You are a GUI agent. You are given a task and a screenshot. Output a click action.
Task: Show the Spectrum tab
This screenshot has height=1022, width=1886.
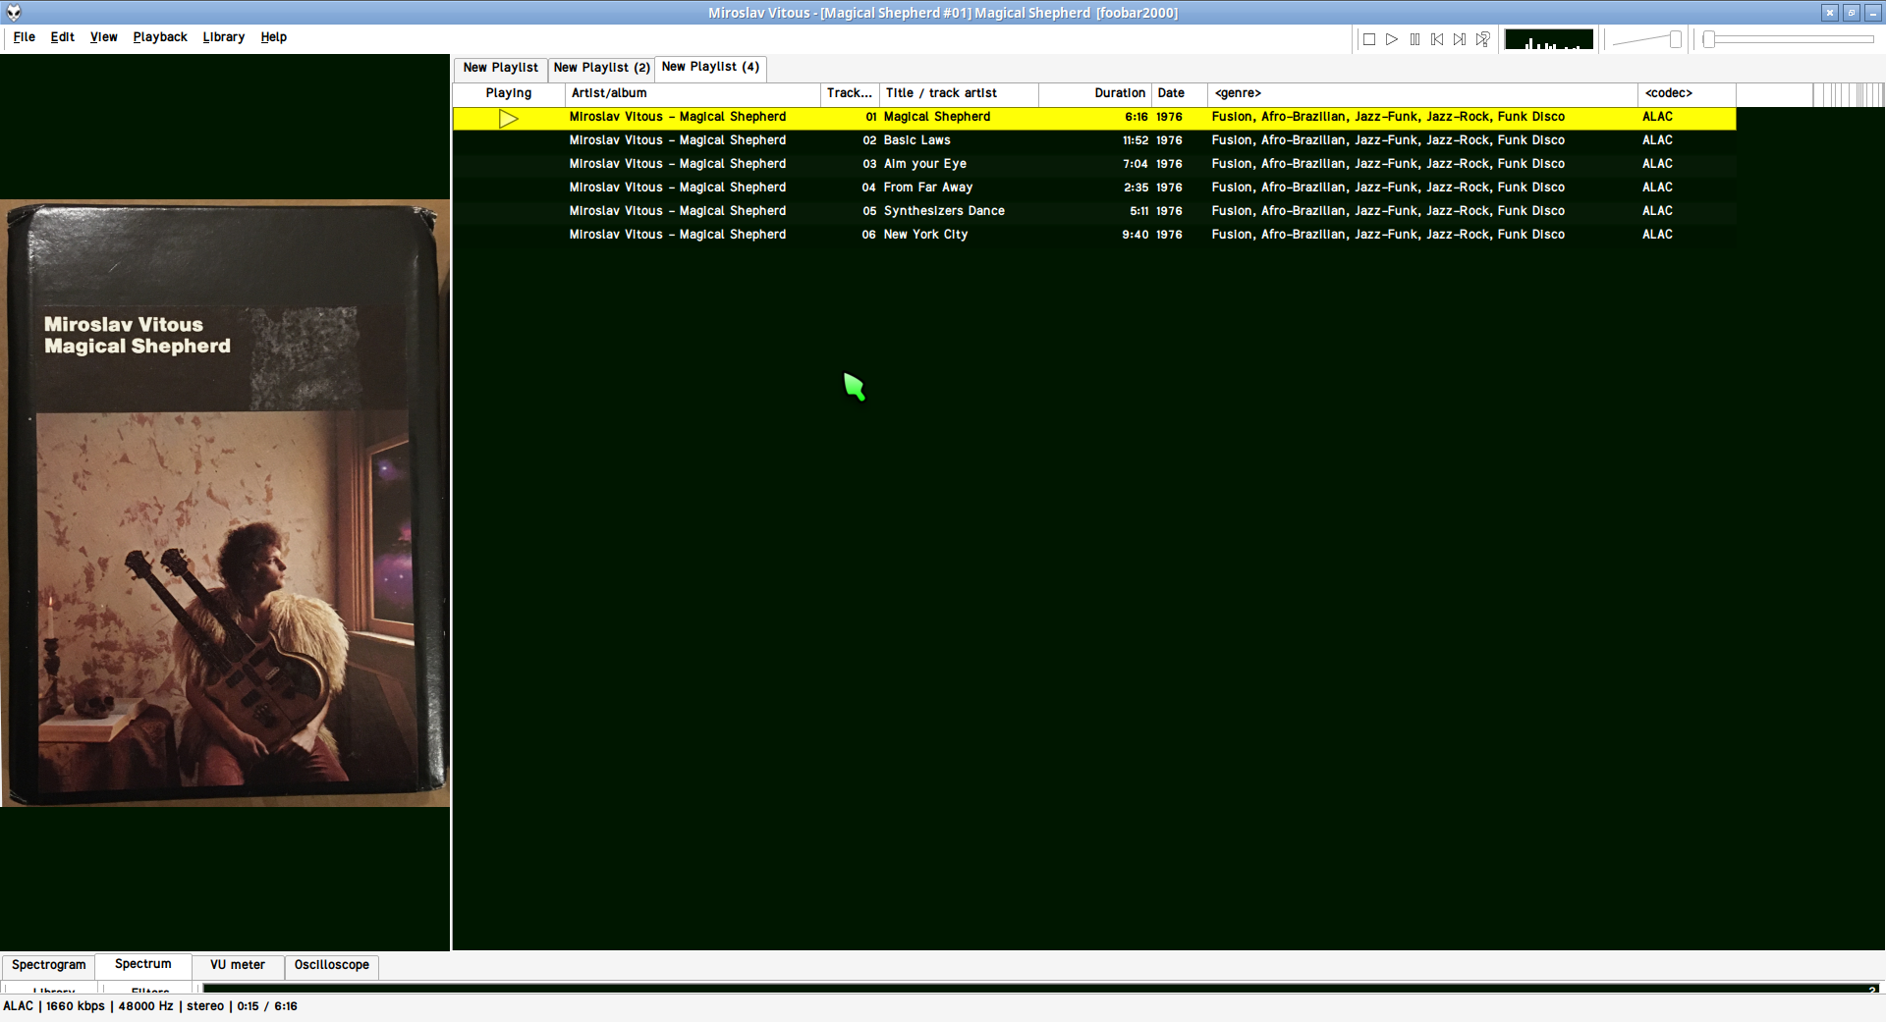143,964
